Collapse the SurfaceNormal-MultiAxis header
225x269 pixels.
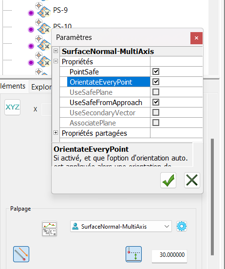tap(56, 51)
